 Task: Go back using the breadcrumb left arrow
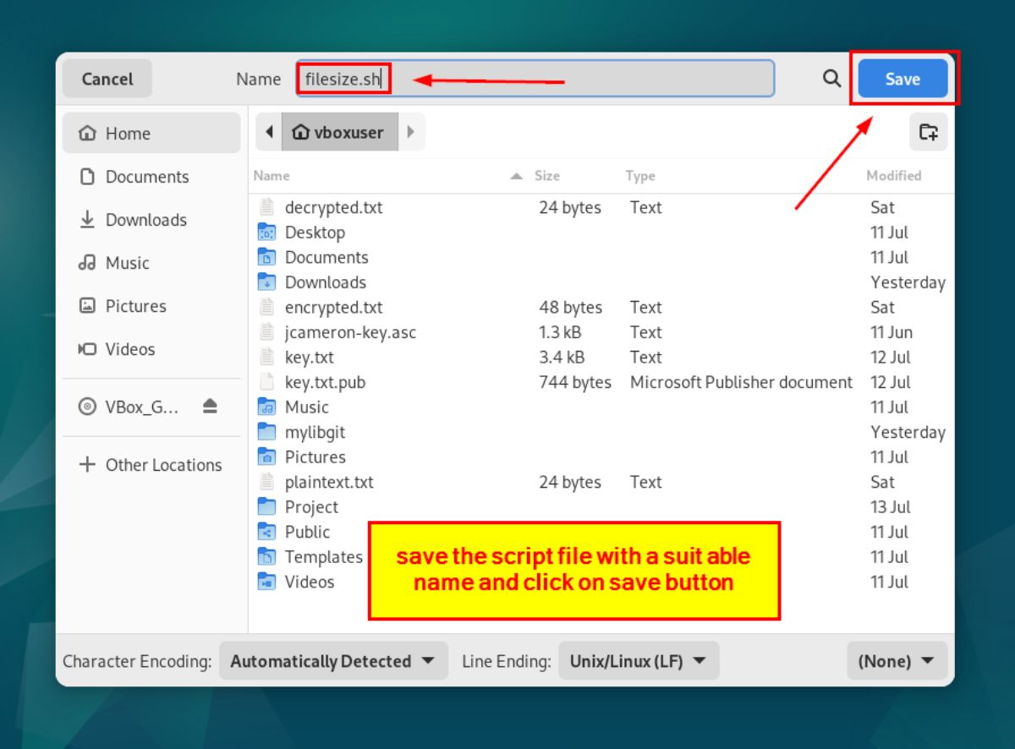coord(269,132)
